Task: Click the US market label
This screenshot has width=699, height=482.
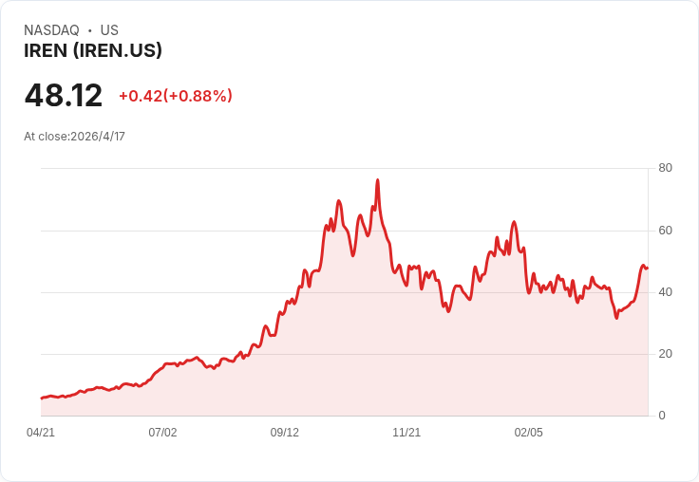Action: pos(109,29)
